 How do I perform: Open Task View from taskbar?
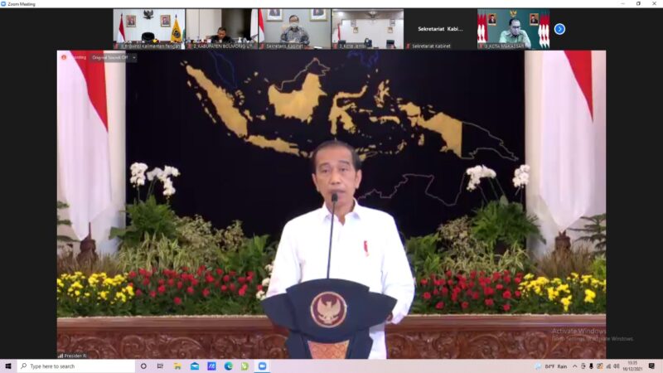coord(160,366)
